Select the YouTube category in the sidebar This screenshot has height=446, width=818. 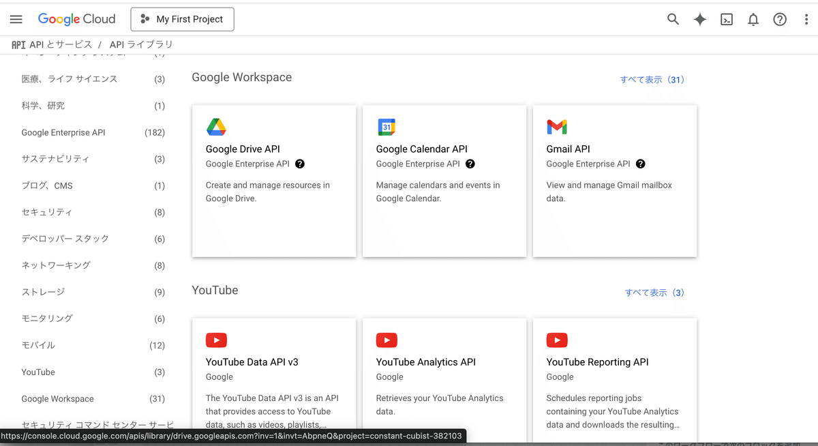point(38,372)
